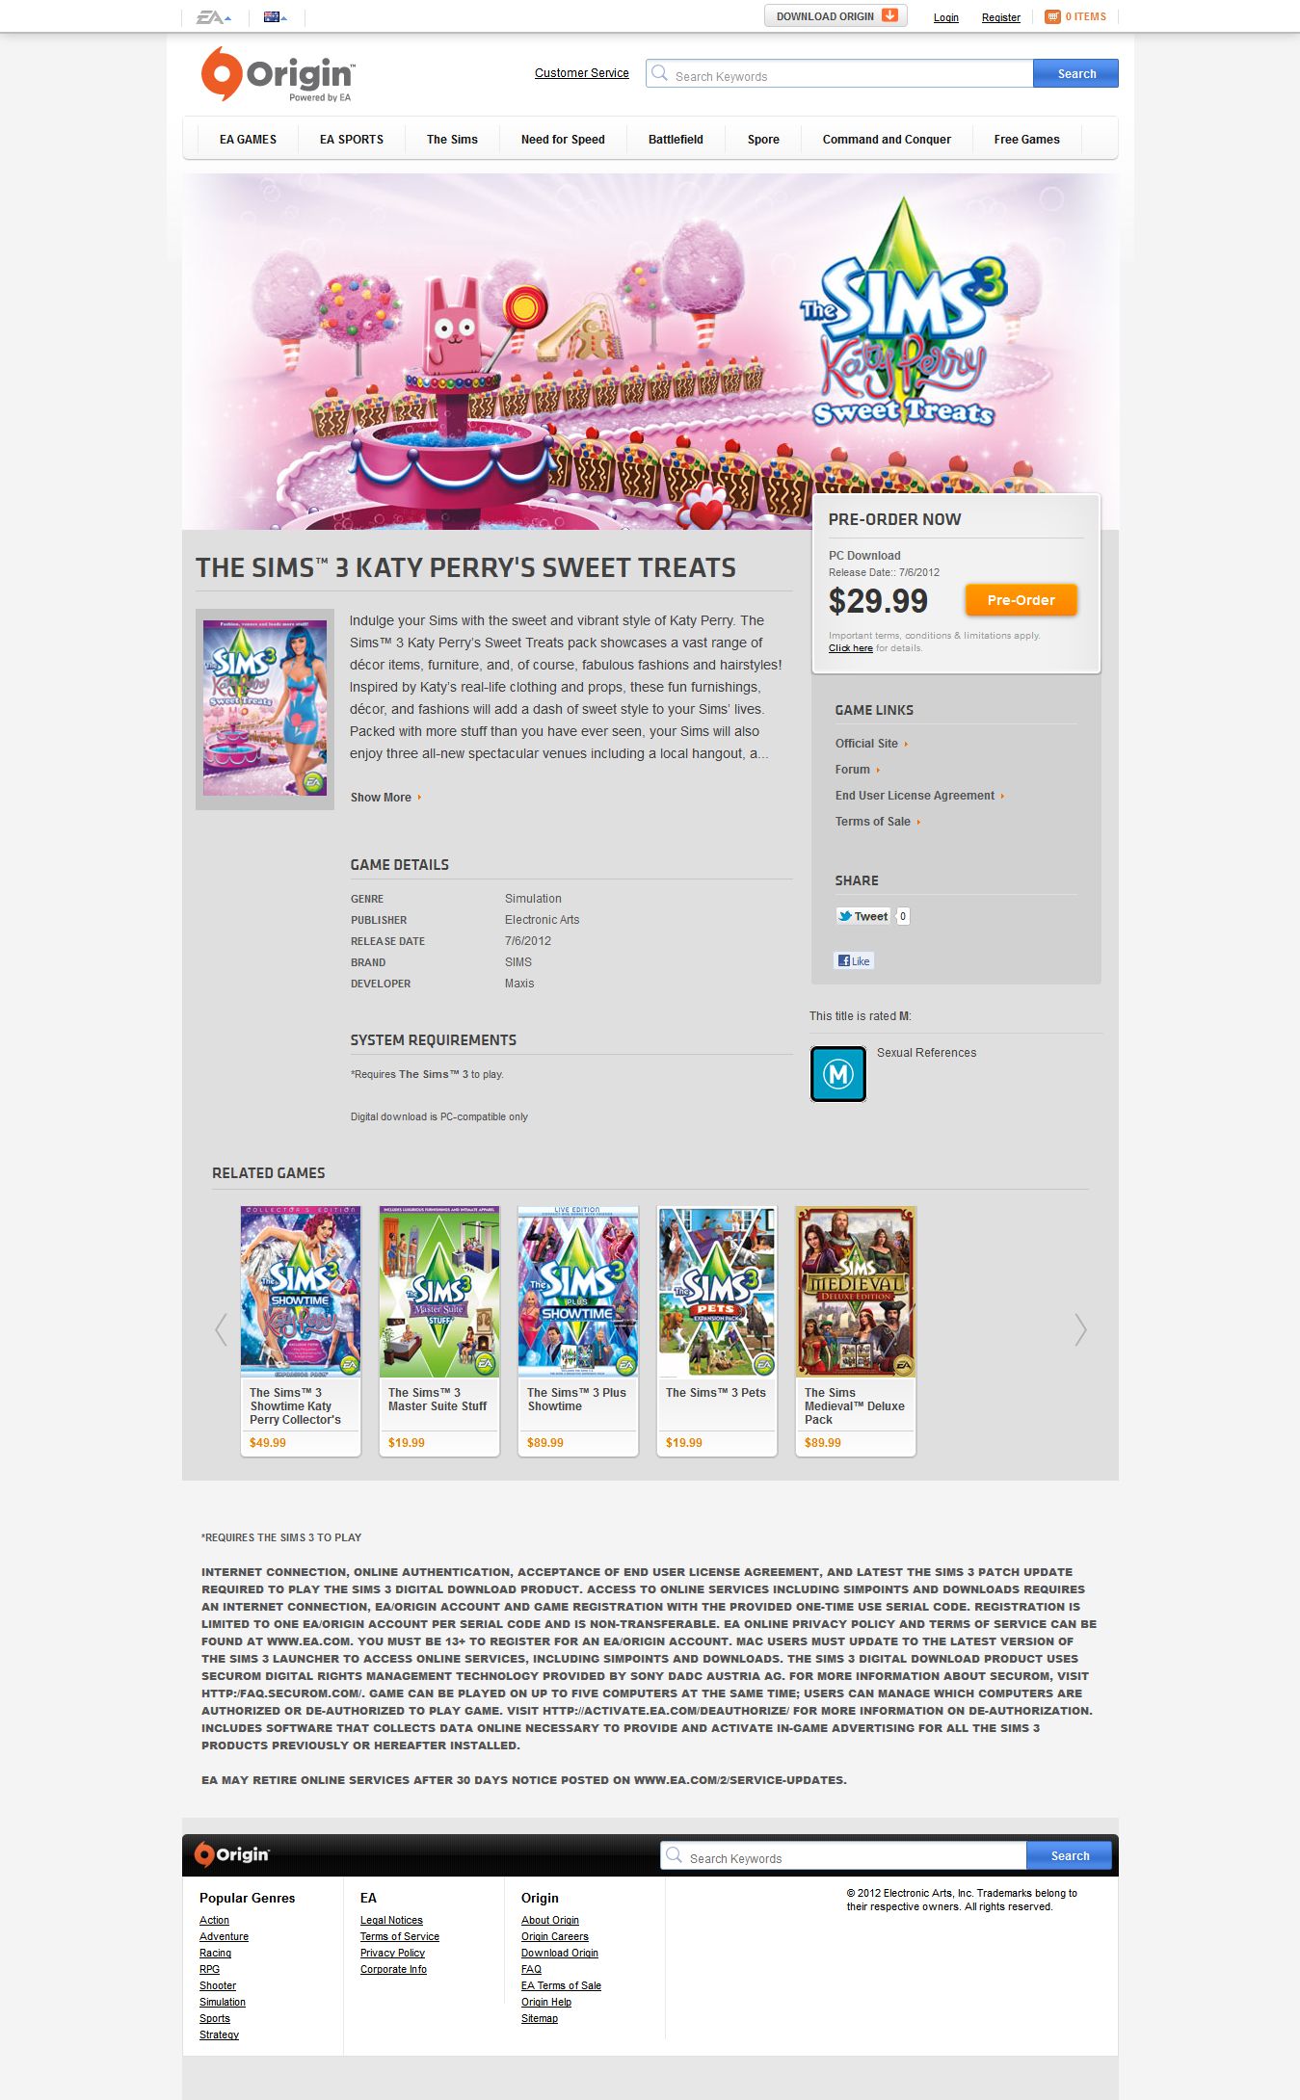This screenshot has height=2100, width=1300.
Task: Click the orange Pre-Order button
Action: (x=1021, y=600)
